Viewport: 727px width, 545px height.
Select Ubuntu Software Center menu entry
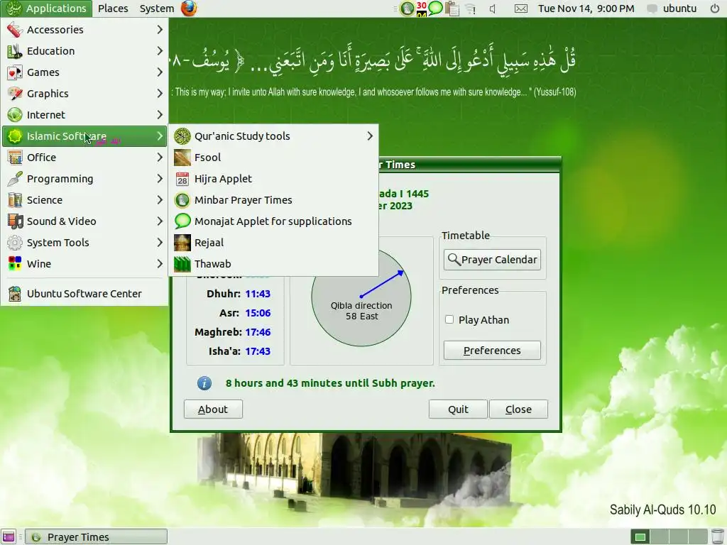pyautogui.click(x=84, y=293)
